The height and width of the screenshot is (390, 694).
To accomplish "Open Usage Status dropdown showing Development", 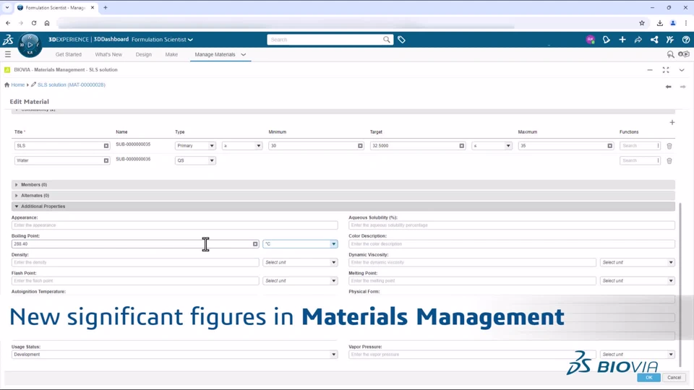I will (x=174, y=354).
